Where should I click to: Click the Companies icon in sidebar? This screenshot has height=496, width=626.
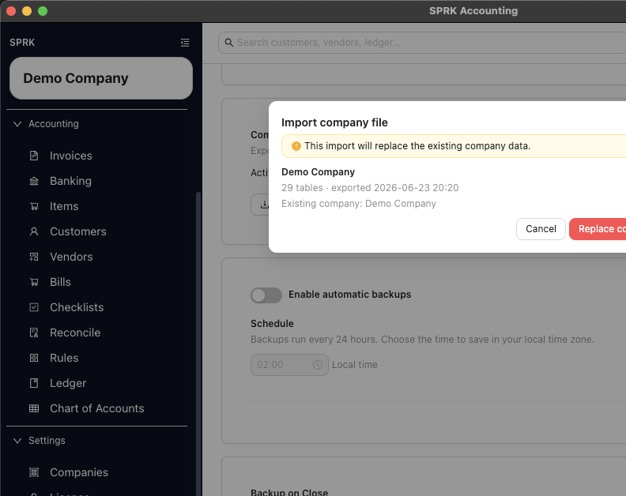pyautogui.click(x=34, y=472)
